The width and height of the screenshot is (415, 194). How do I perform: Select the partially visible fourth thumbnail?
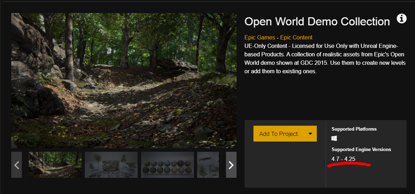[x=208, y=165]
